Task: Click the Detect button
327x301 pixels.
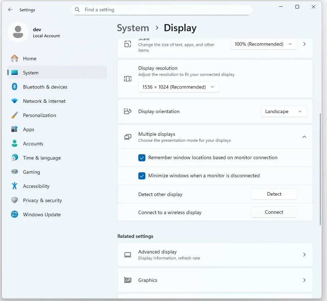Action: (274, 194)
